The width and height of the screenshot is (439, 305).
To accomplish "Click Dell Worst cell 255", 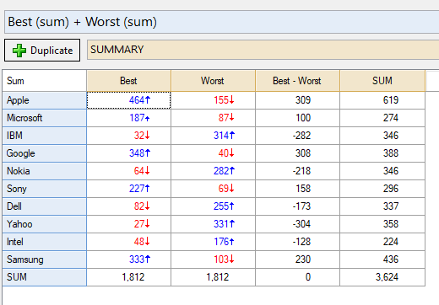I will 213,206.
